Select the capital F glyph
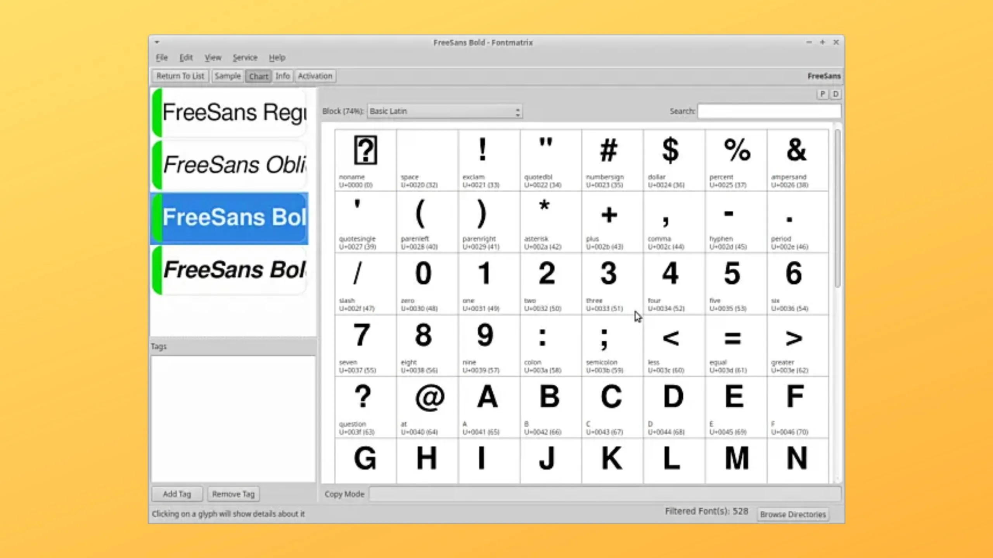This screenshot has width=993, height=558. click(x=798, y=407)
